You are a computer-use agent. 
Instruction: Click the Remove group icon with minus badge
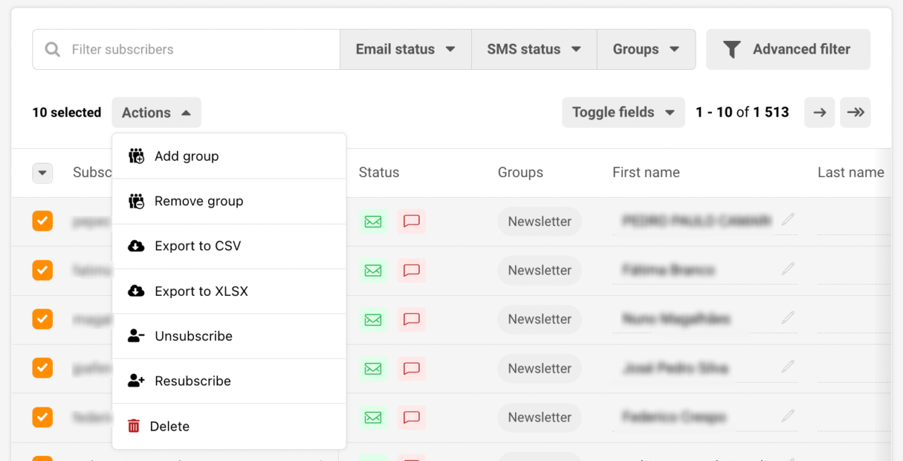click(136, 201)
